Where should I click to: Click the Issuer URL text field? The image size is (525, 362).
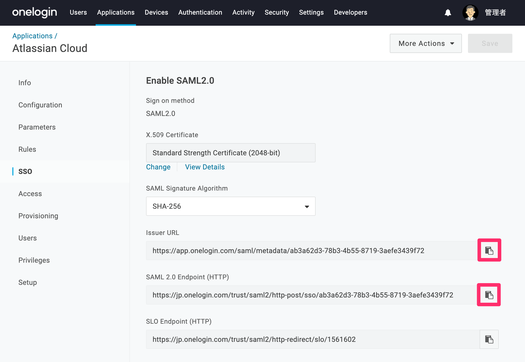tap(313, 251)
